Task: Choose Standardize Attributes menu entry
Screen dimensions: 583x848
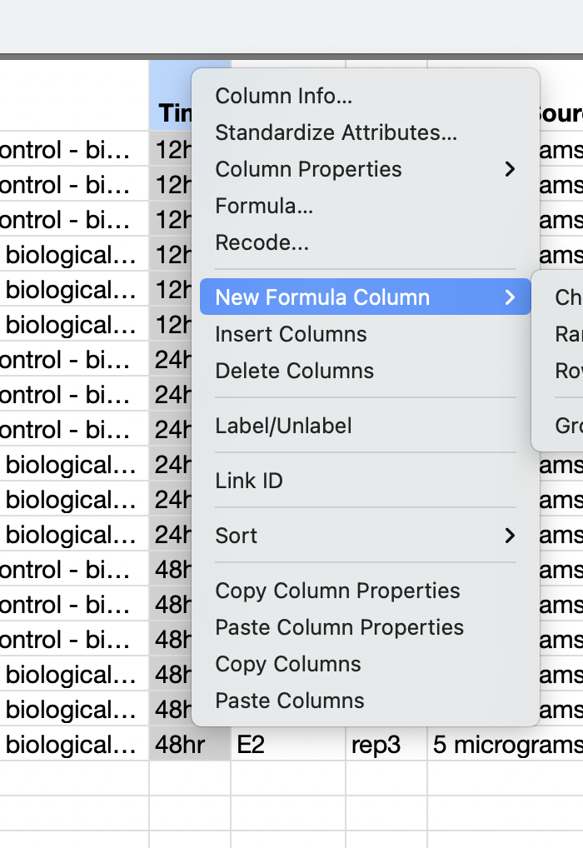Action: pos(336,132)
